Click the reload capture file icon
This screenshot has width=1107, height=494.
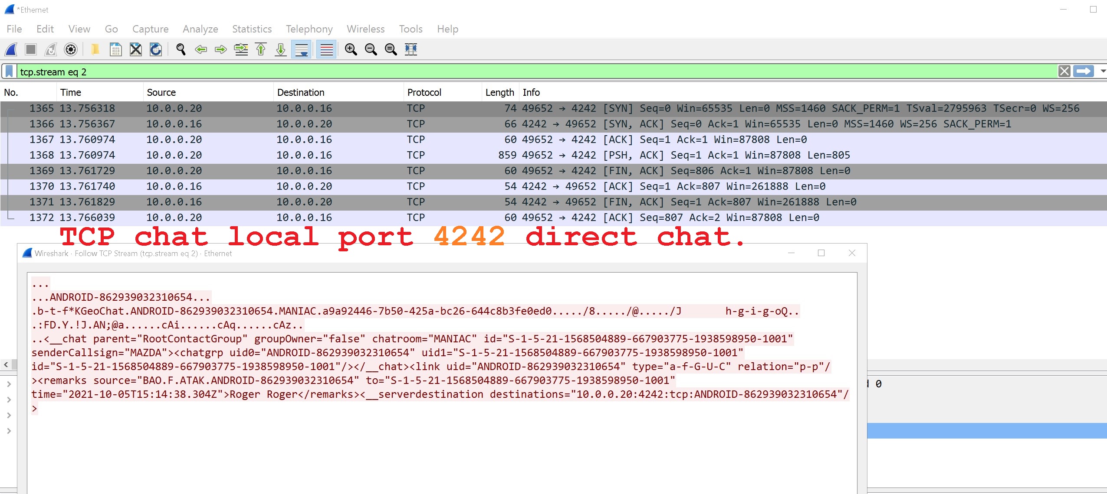tap(156, 49)
